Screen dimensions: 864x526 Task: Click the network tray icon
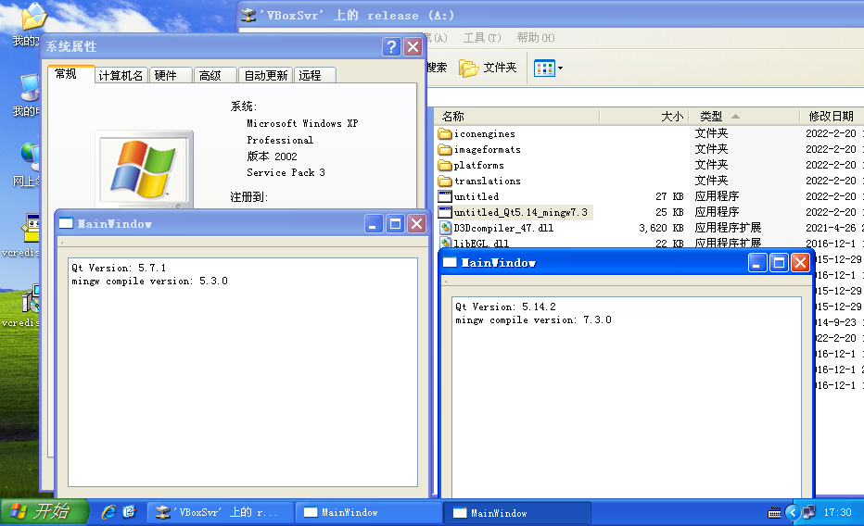point(809,513)
